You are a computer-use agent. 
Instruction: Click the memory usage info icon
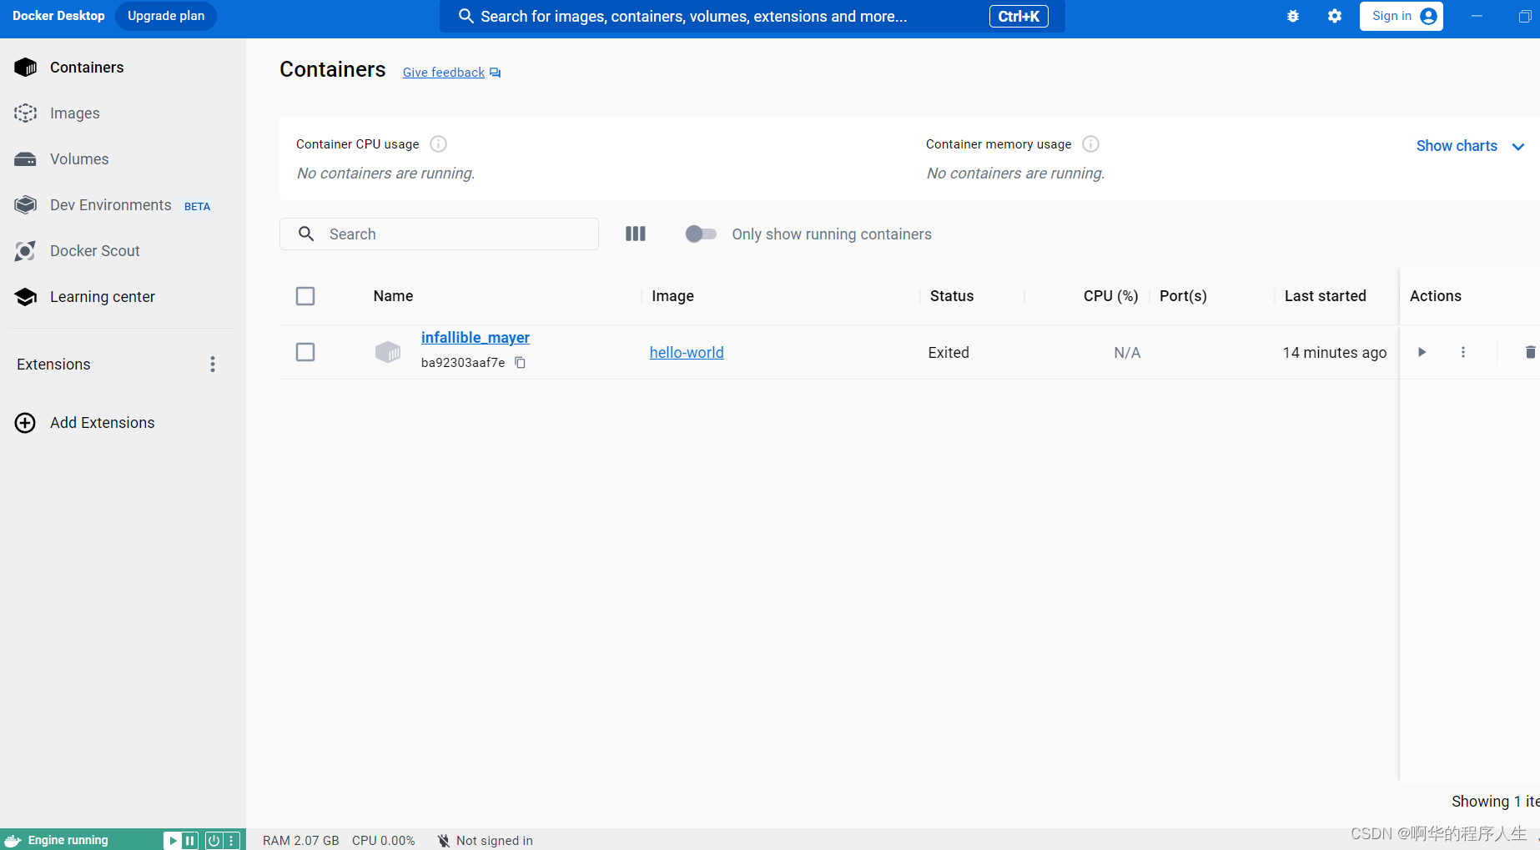point(1090,144)
